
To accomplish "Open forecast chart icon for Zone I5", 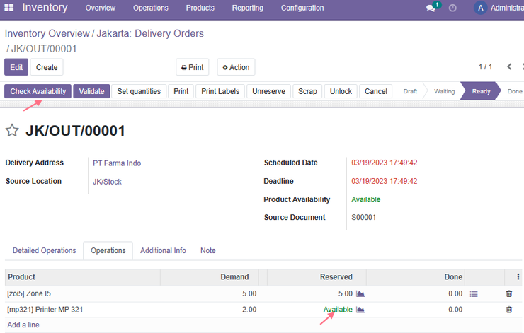I will point(360,293).
